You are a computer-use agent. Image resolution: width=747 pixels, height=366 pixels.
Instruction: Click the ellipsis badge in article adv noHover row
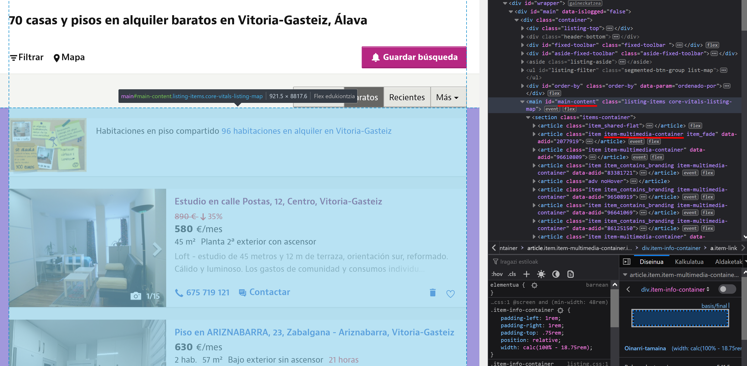pyautogui.click(x=634, y=181)
